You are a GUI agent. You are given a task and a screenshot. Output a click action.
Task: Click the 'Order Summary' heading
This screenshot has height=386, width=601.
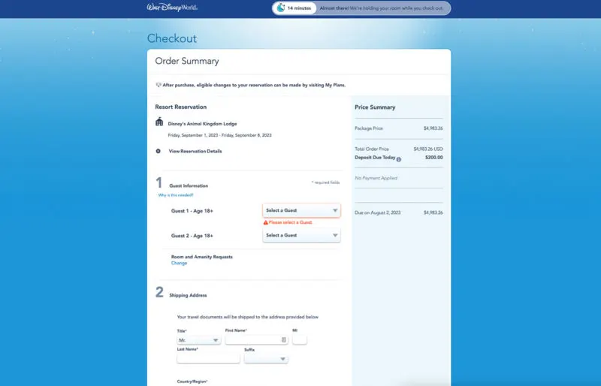tap(187, 62)
